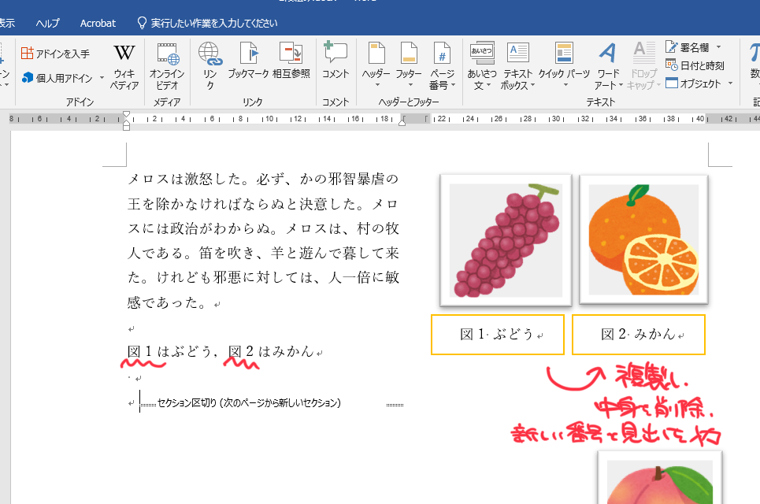Add a signature line with 署名欄
This screenshot has width=760, height=504.
(691, 47)
